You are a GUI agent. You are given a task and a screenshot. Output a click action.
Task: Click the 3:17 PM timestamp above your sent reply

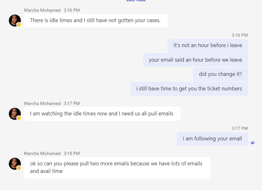click(240, 128)
